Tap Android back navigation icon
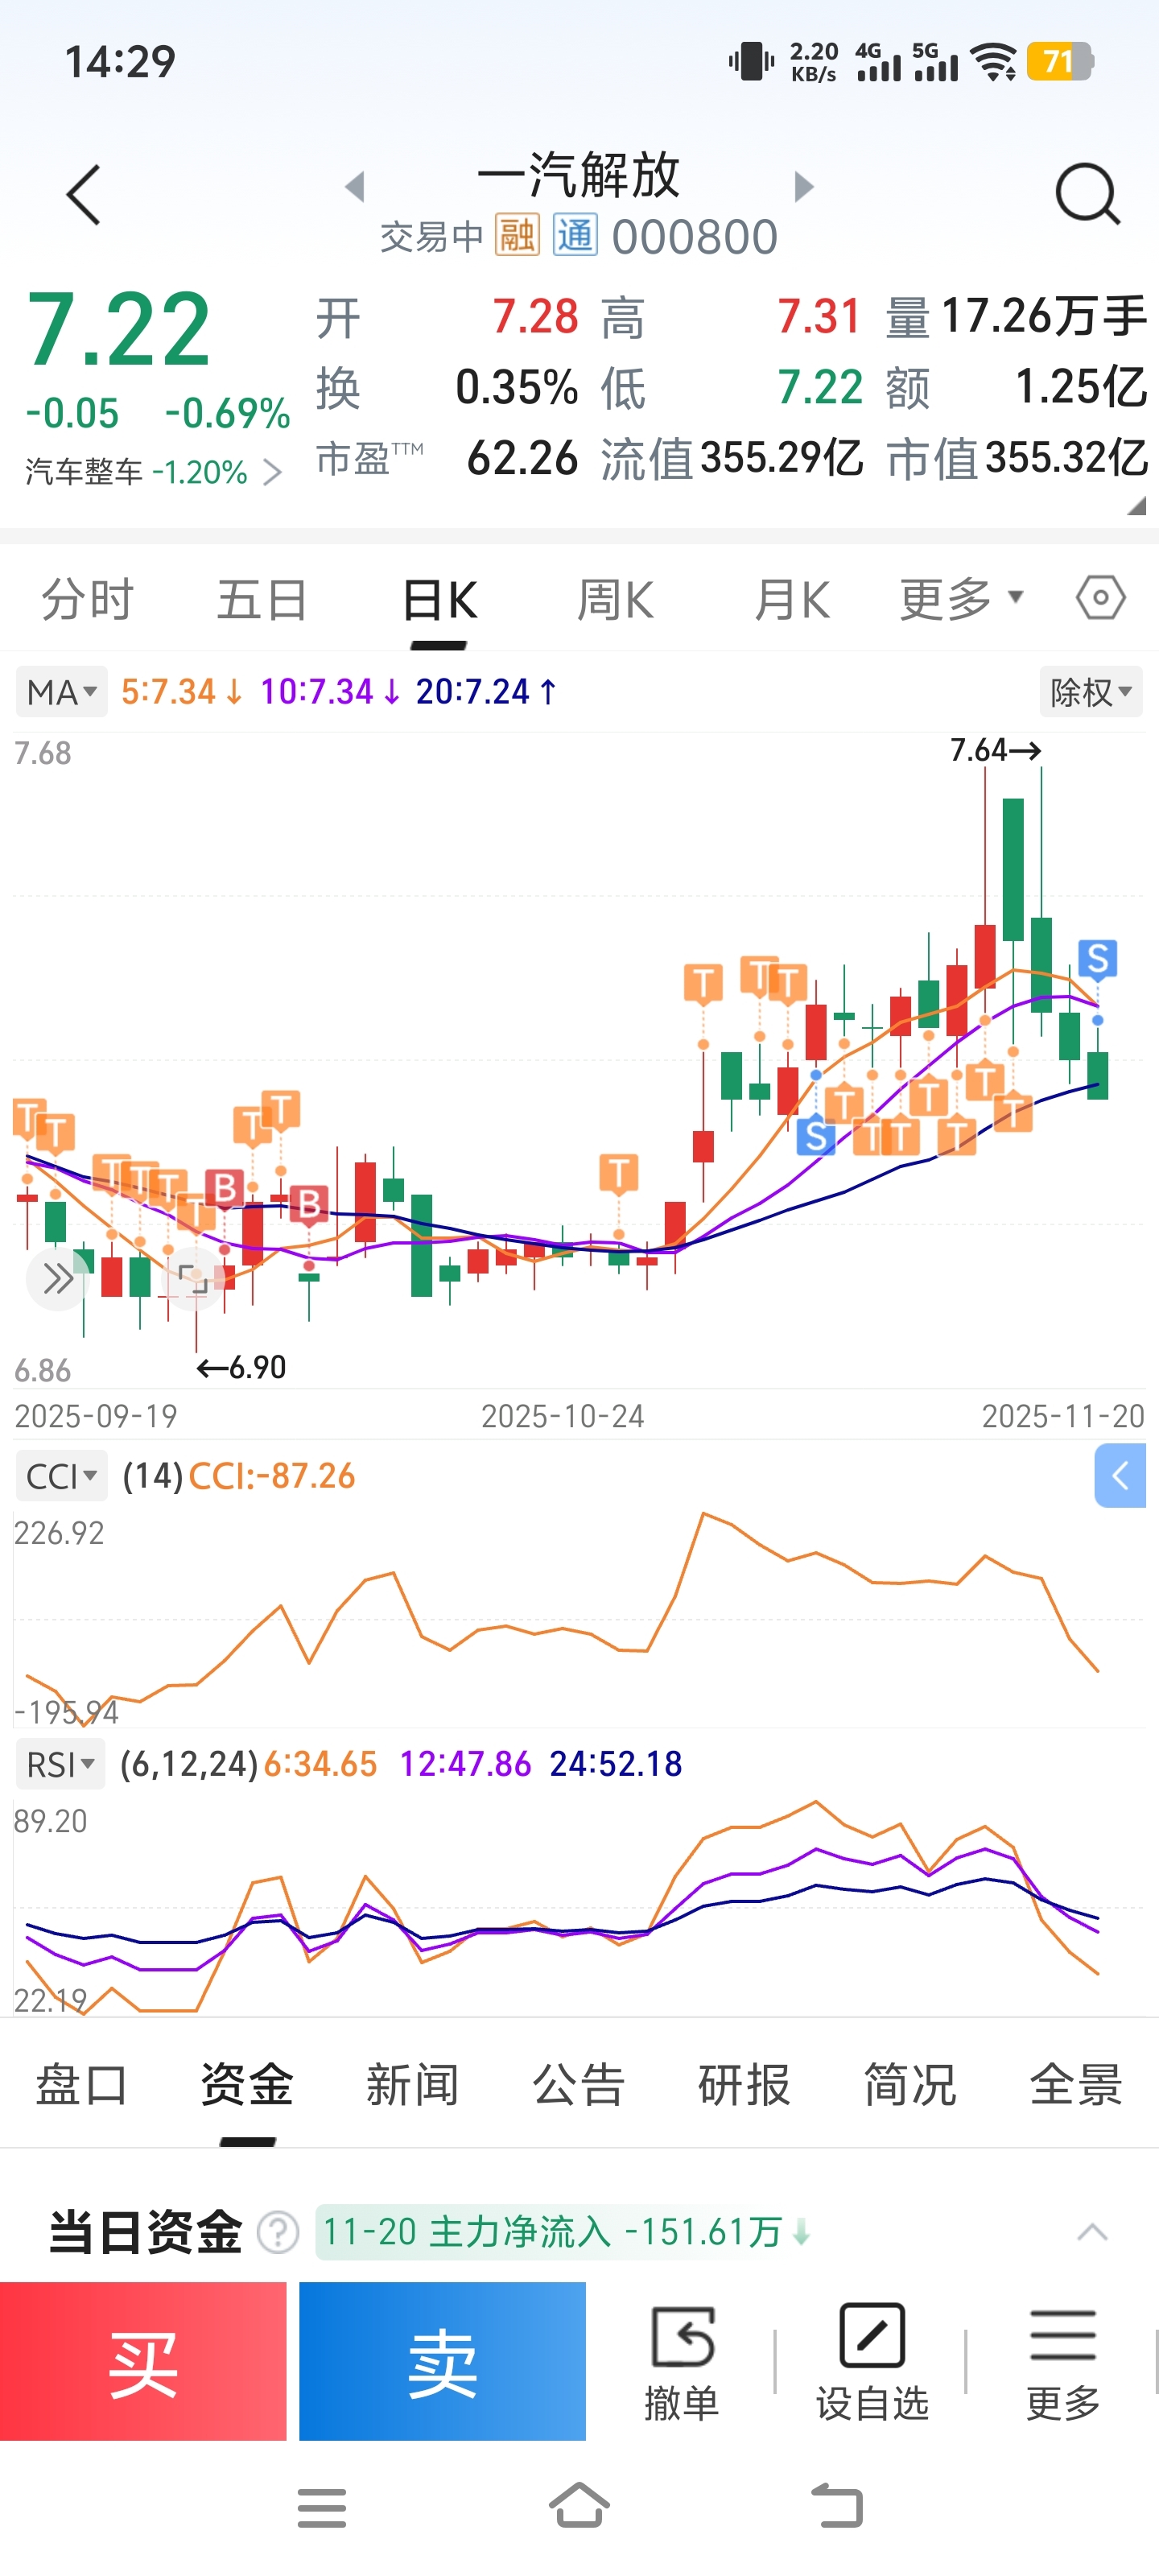 point(837,2506)
